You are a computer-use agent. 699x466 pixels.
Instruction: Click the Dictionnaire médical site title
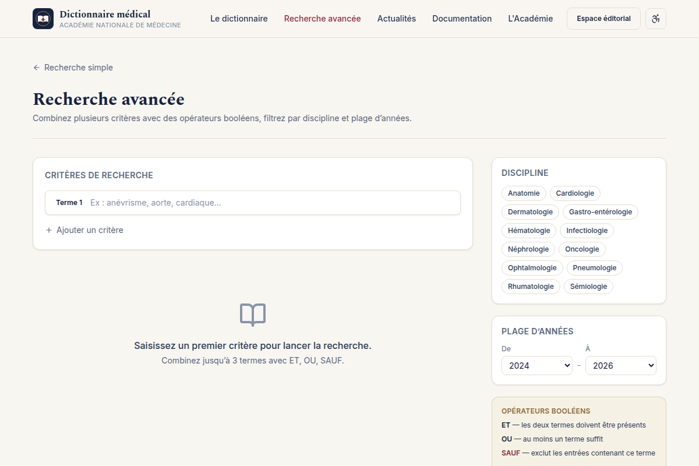tap(105, 14)
